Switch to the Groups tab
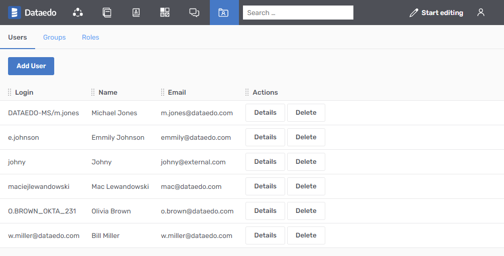Image resolution: width=504 pixels, height=256 pixels. 54,38
